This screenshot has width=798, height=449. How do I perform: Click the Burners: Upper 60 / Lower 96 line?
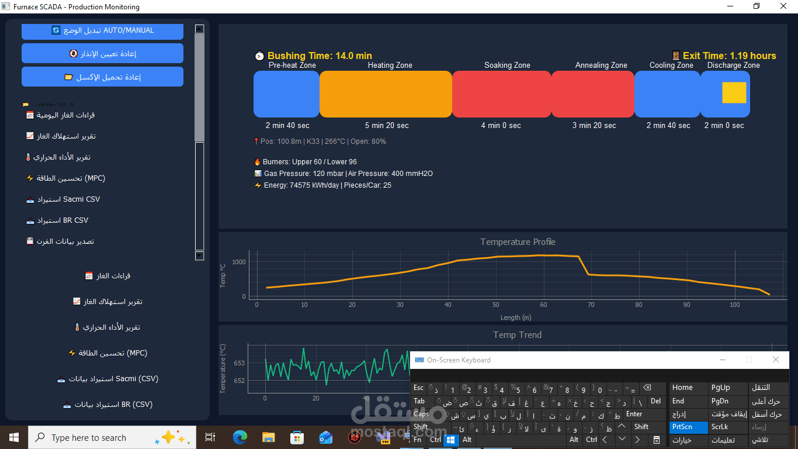(306, 162)
